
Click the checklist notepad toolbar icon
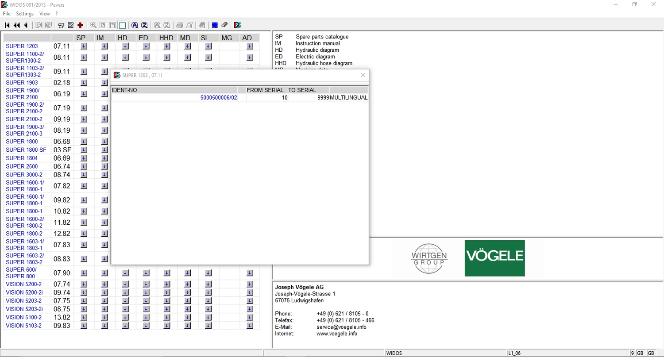click(70, 25)
